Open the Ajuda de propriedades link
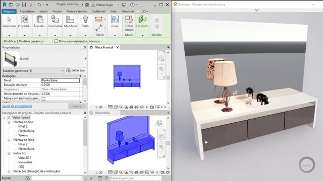323x181 pixels. point(17,106)
